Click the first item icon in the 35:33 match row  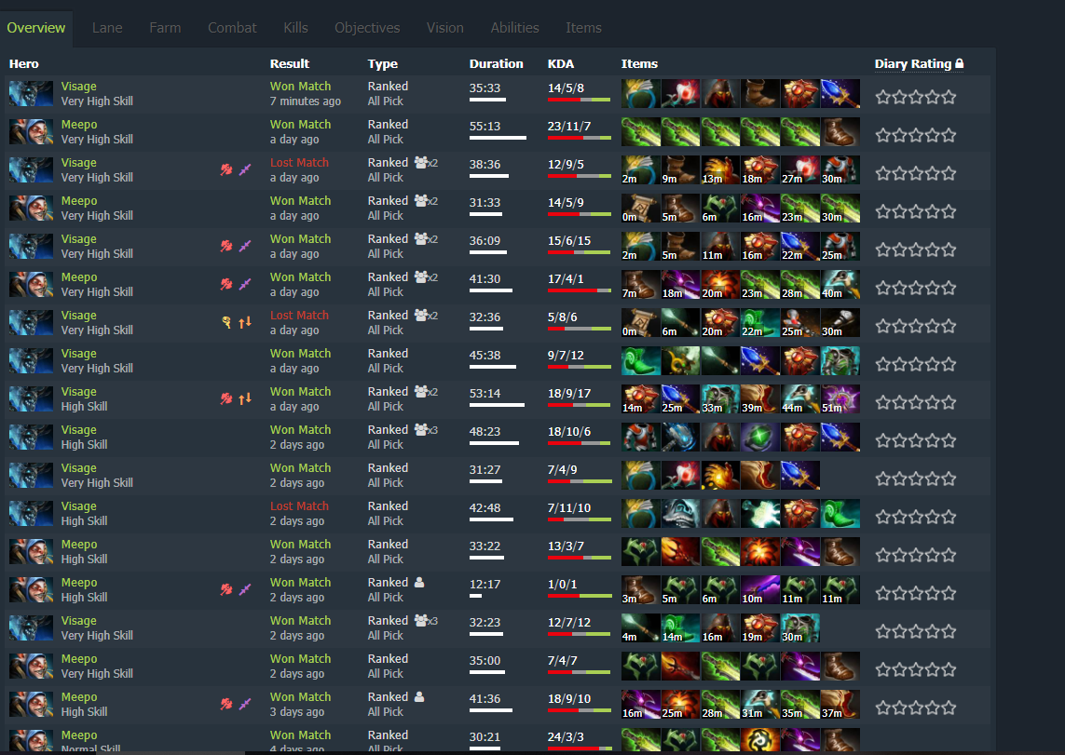640,94
